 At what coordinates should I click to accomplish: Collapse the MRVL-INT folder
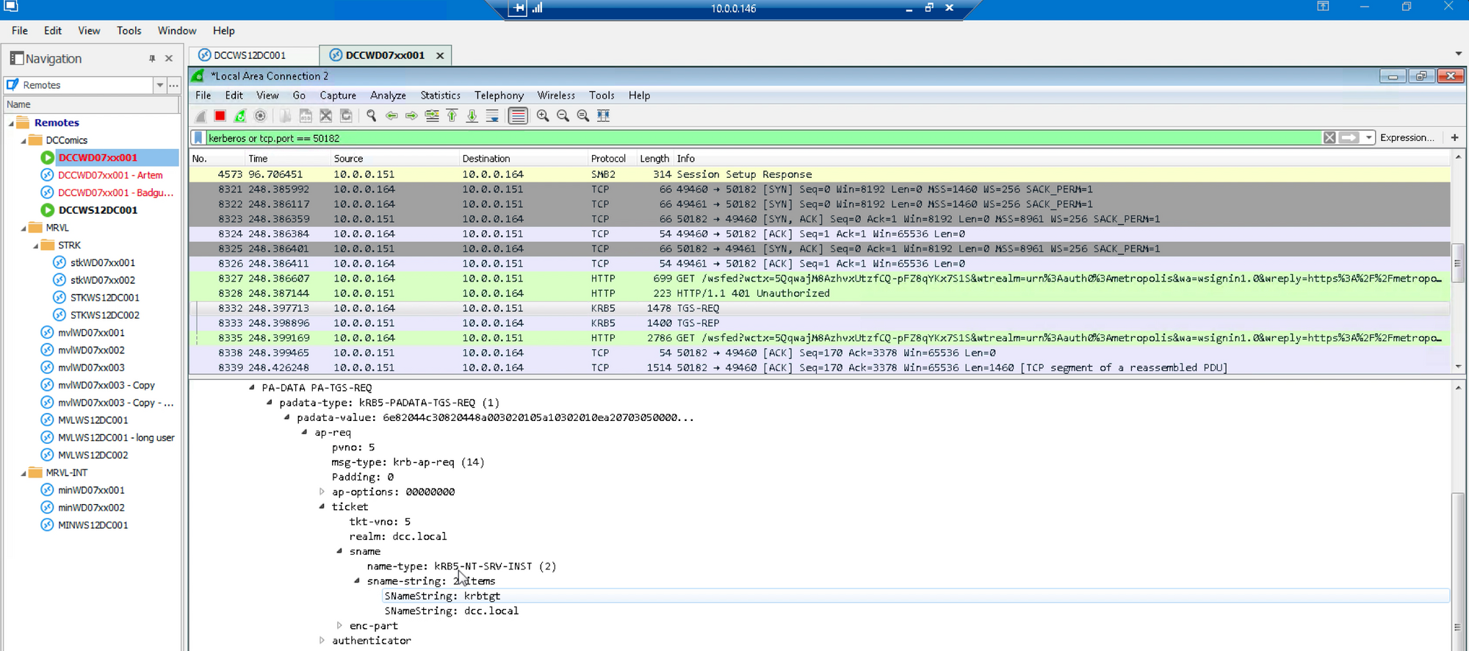[23, 473]
